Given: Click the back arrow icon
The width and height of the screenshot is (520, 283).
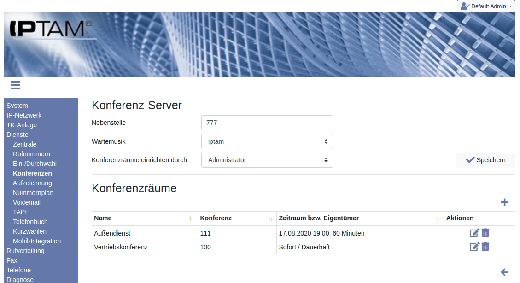Looking at the screenshot, I should pos(504,272).
